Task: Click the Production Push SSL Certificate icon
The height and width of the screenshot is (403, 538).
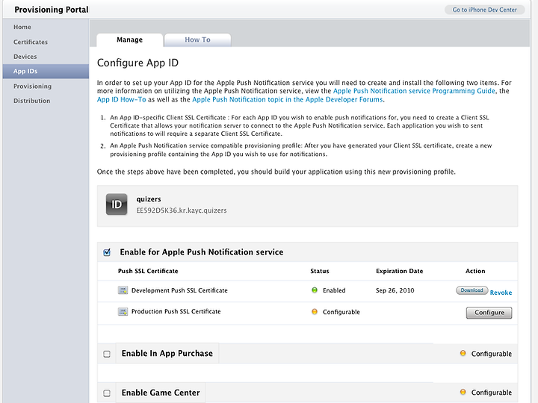Action: (123, 311)
